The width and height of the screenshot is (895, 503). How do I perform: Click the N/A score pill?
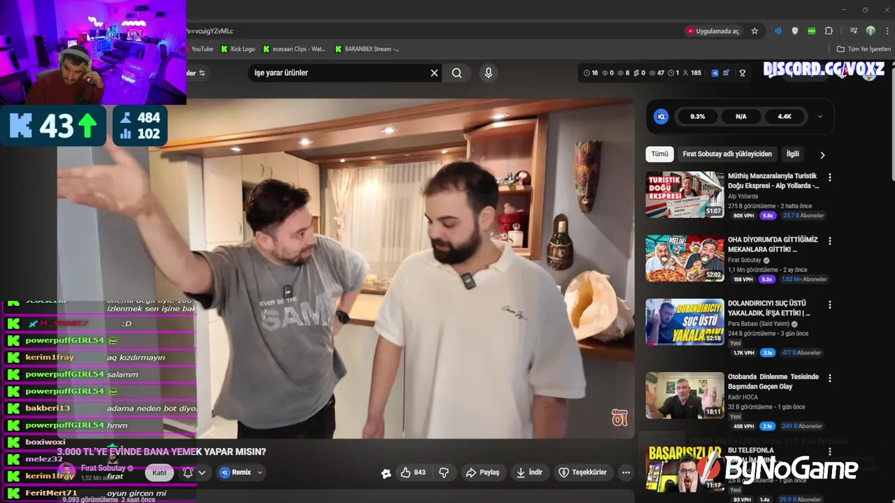[741, 117]
